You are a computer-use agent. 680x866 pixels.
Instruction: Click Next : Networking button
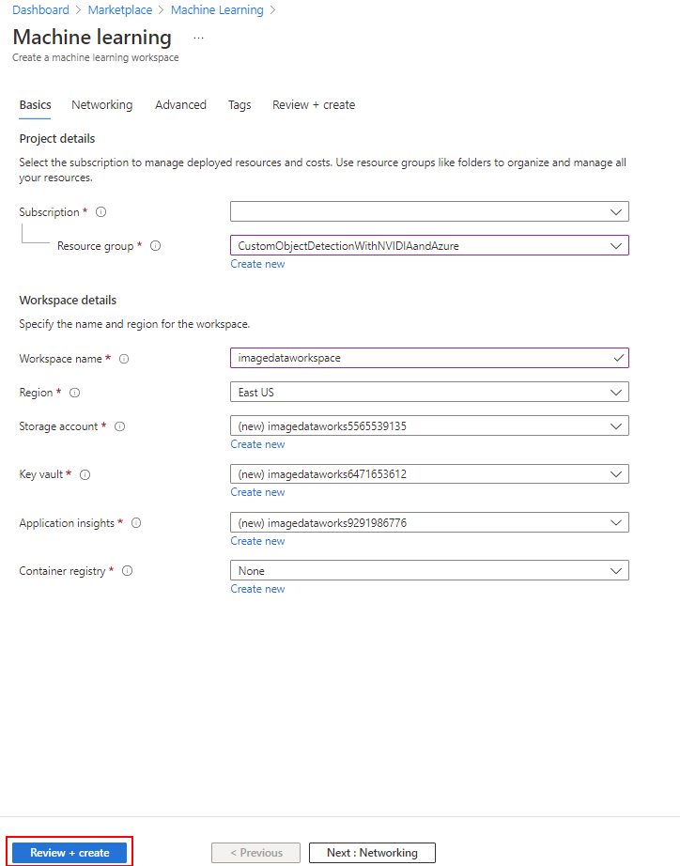372,853
